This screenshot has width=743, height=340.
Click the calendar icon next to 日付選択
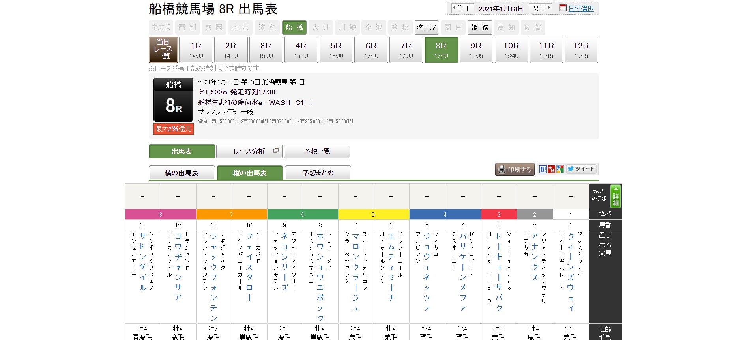point(563,8)
